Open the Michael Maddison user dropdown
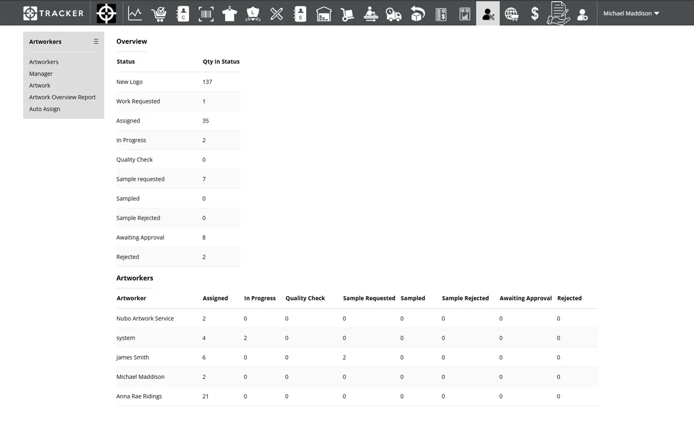This screenshot has height=436, width=694. pos(631,13)
